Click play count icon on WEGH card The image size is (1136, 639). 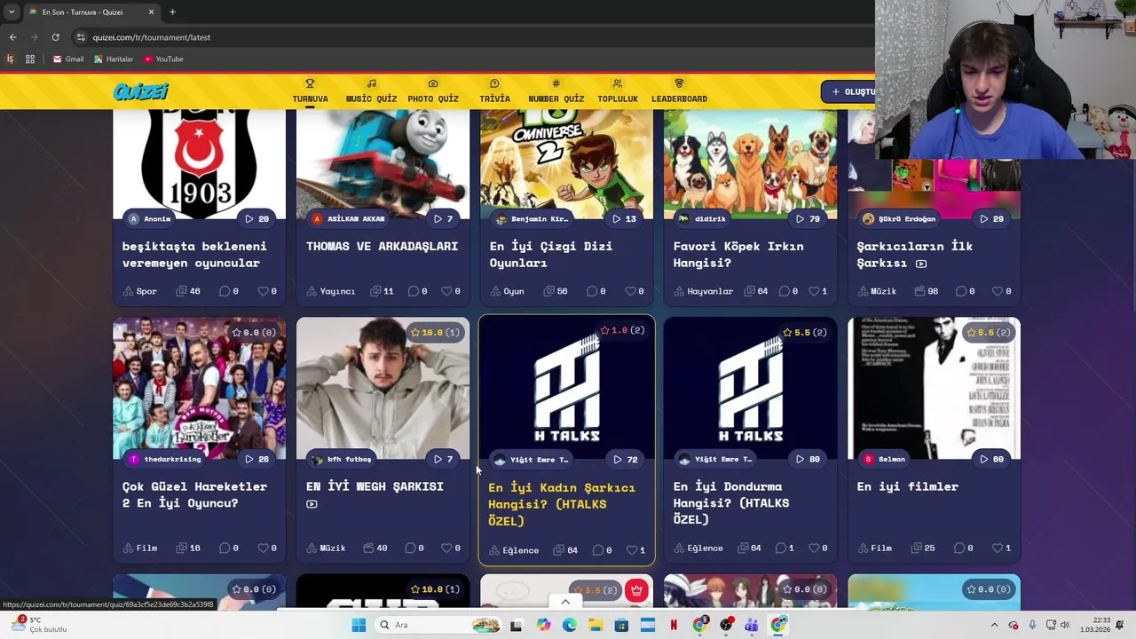tap(438, 459)
